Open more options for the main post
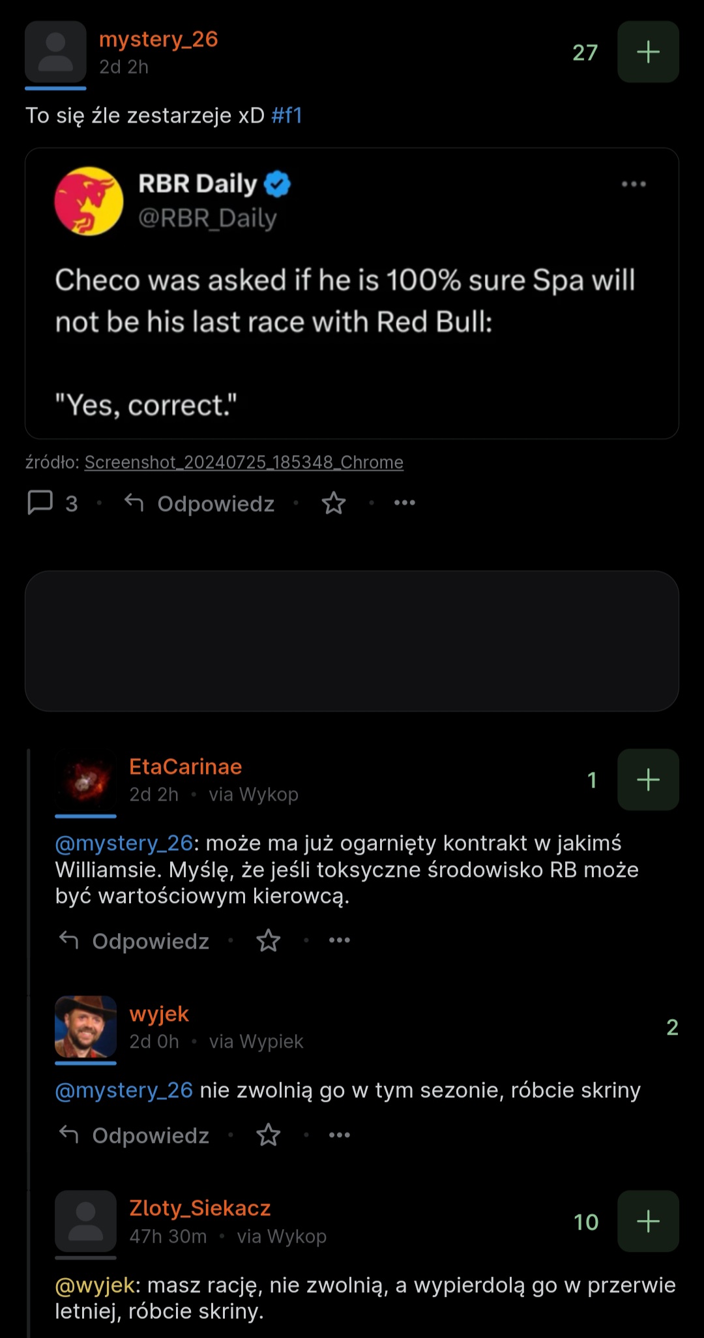704x1338 pixels. click(405, 503)
